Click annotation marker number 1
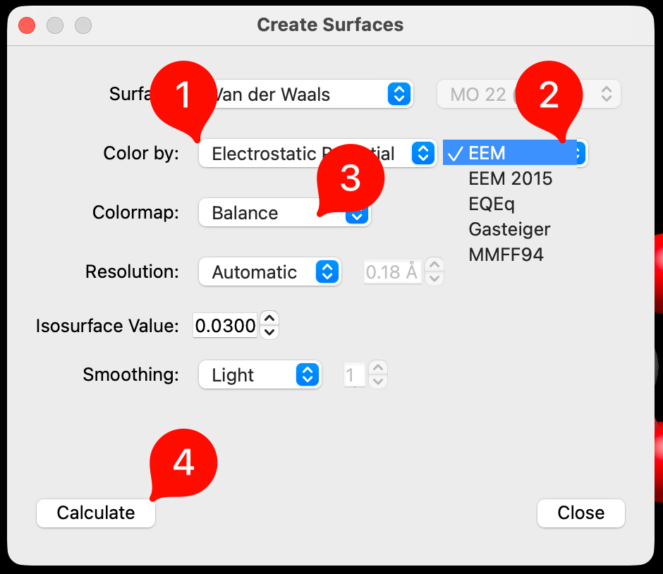 point(183,95)
